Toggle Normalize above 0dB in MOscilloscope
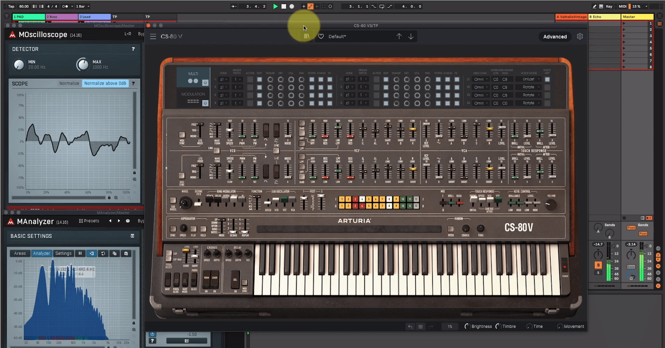This screenshot has height=348, width=665. coord(106,83)
